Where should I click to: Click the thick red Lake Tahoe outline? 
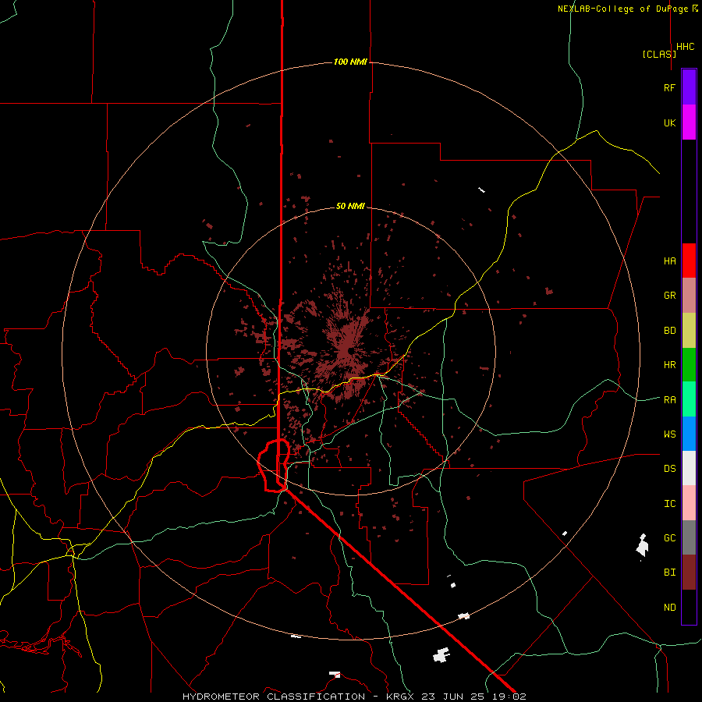click(274, 466)
